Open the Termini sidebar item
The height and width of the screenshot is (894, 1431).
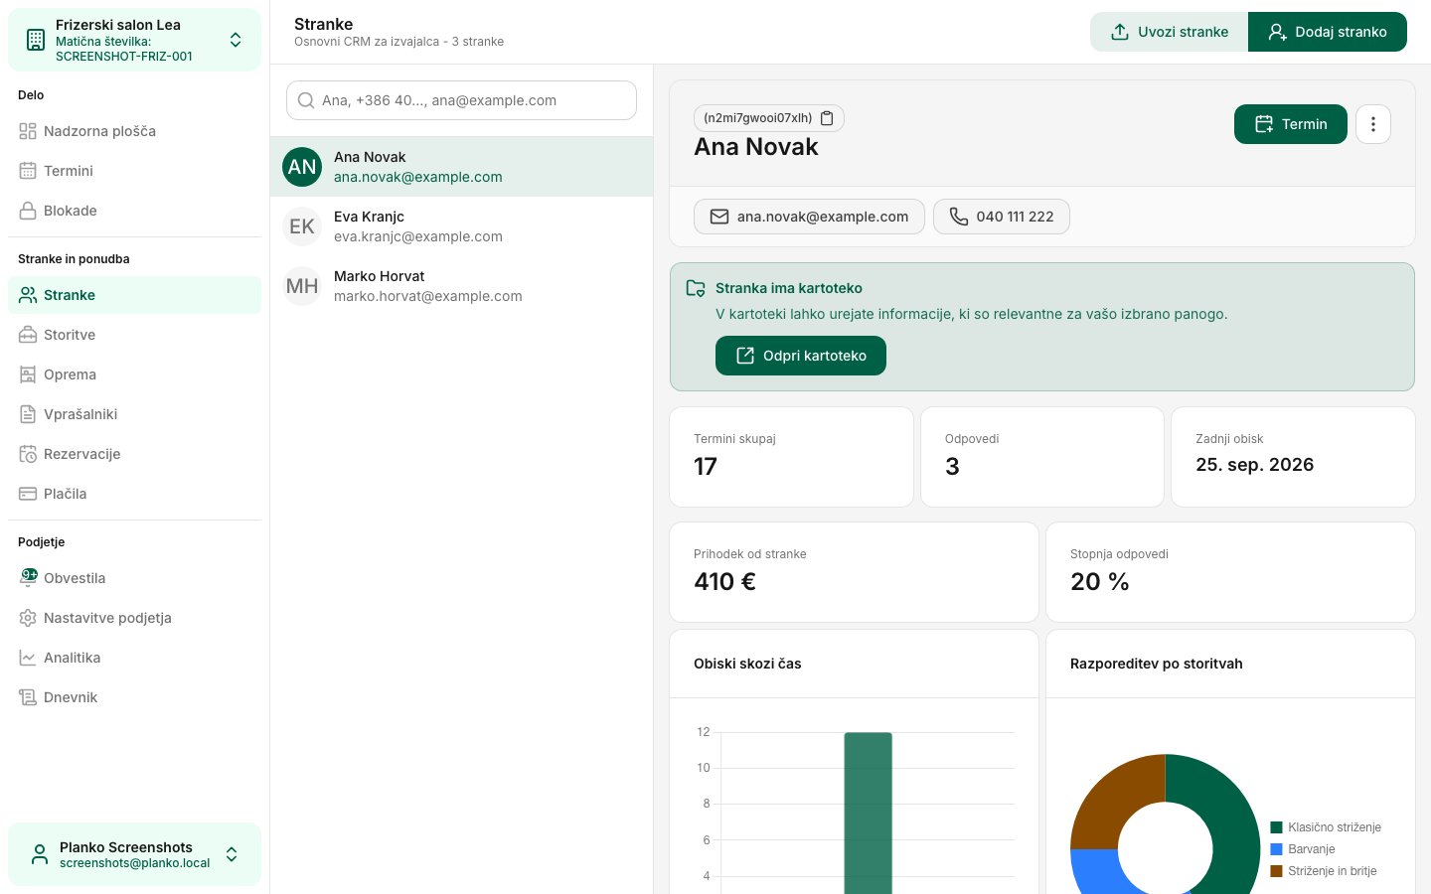pyautogui.click(x=134, y=171)
